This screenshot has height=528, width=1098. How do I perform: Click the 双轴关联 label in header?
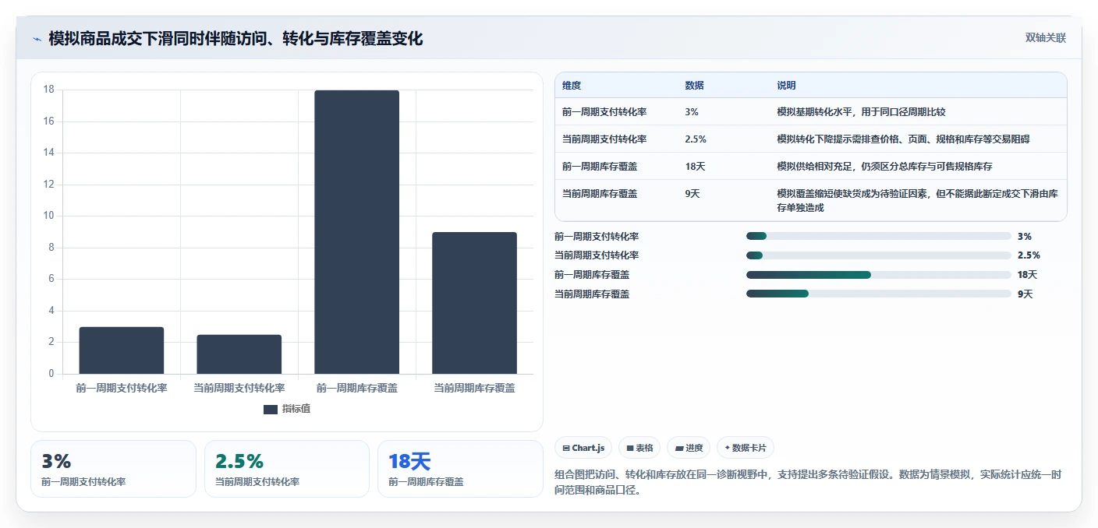coord(1045,38)
